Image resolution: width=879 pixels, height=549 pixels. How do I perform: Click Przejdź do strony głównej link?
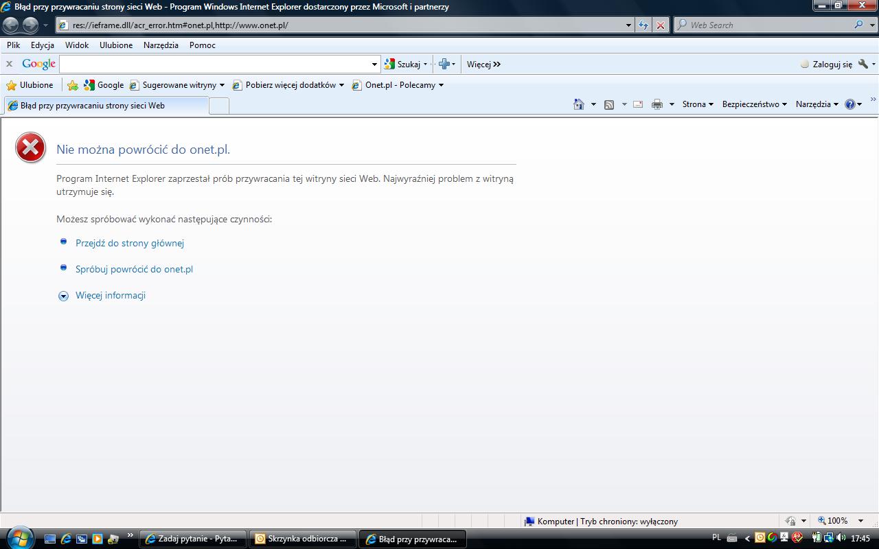point(130,243)
